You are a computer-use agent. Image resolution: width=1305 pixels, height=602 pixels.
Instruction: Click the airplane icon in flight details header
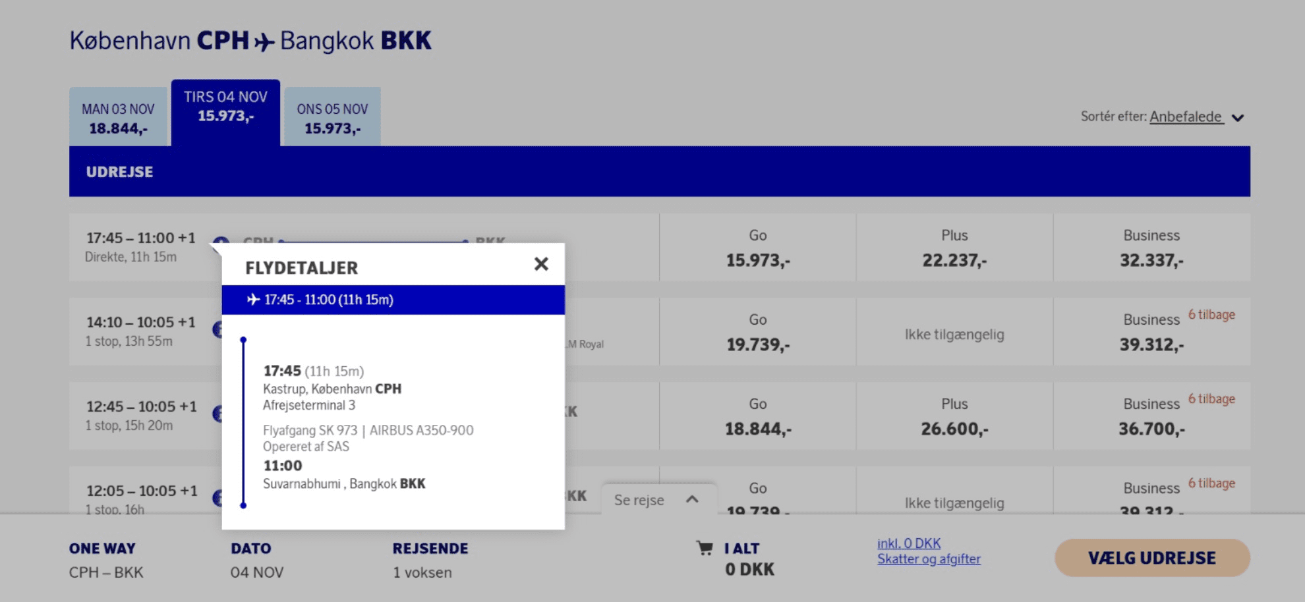pyautogui.click(x=253, y=300)
